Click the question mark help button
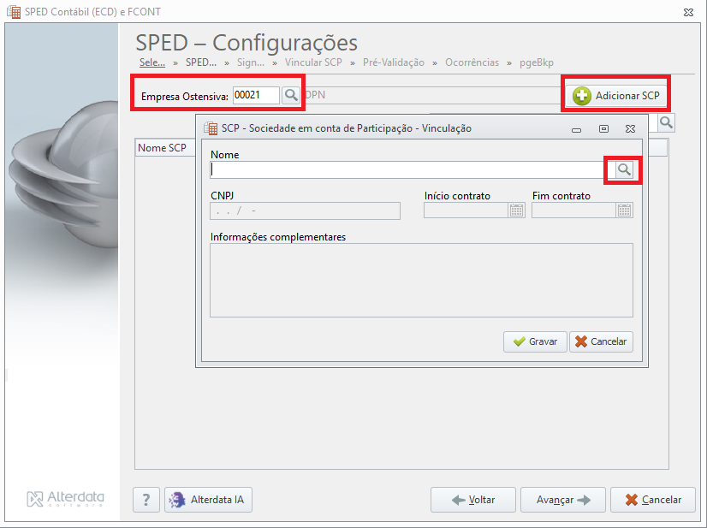707x528 pixels. pos(146,500)
